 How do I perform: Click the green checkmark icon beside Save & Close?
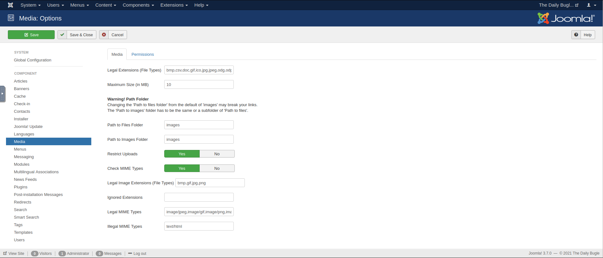(x=62, y=35)
